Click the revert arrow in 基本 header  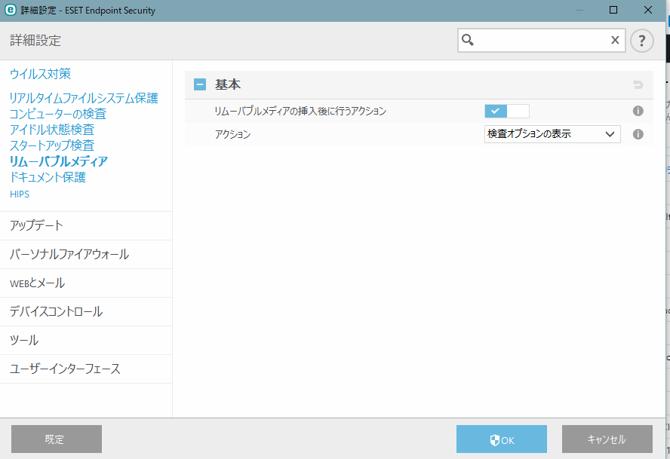[638, 84]
